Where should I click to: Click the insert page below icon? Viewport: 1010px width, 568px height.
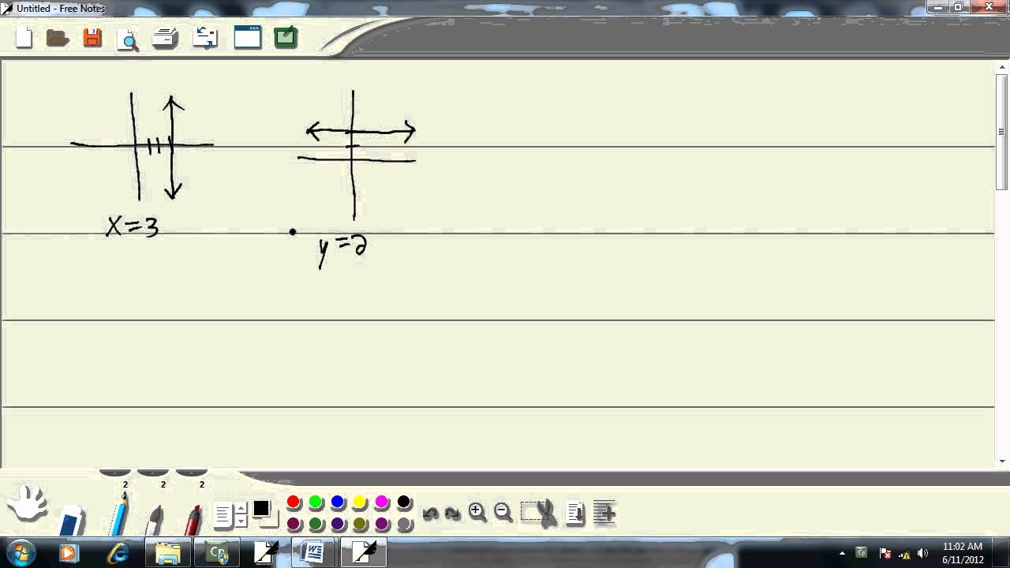575,514
